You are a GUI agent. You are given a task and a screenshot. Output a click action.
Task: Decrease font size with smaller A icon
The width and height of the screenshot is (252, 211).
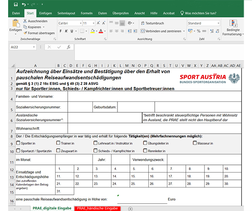[x=103, y=23]
